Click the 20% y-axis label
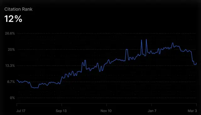 point(11,49)
